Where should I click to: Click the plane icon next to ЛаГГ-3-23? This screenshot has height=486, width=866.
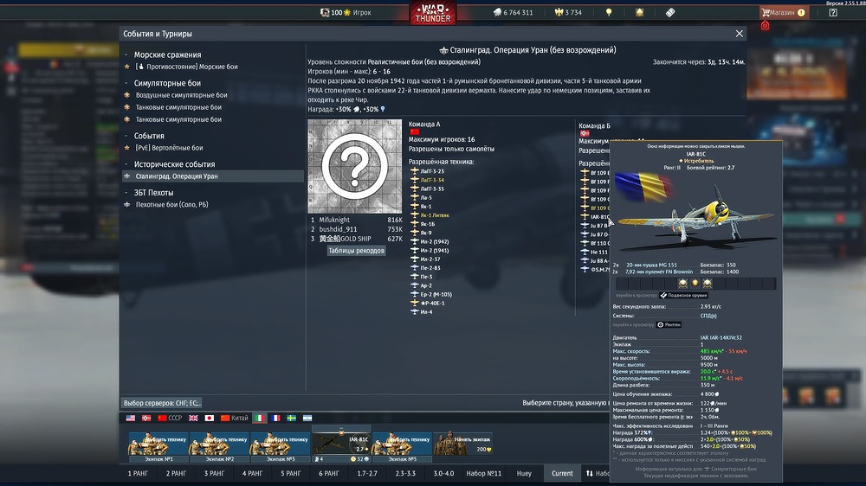[x=414, y=171]
